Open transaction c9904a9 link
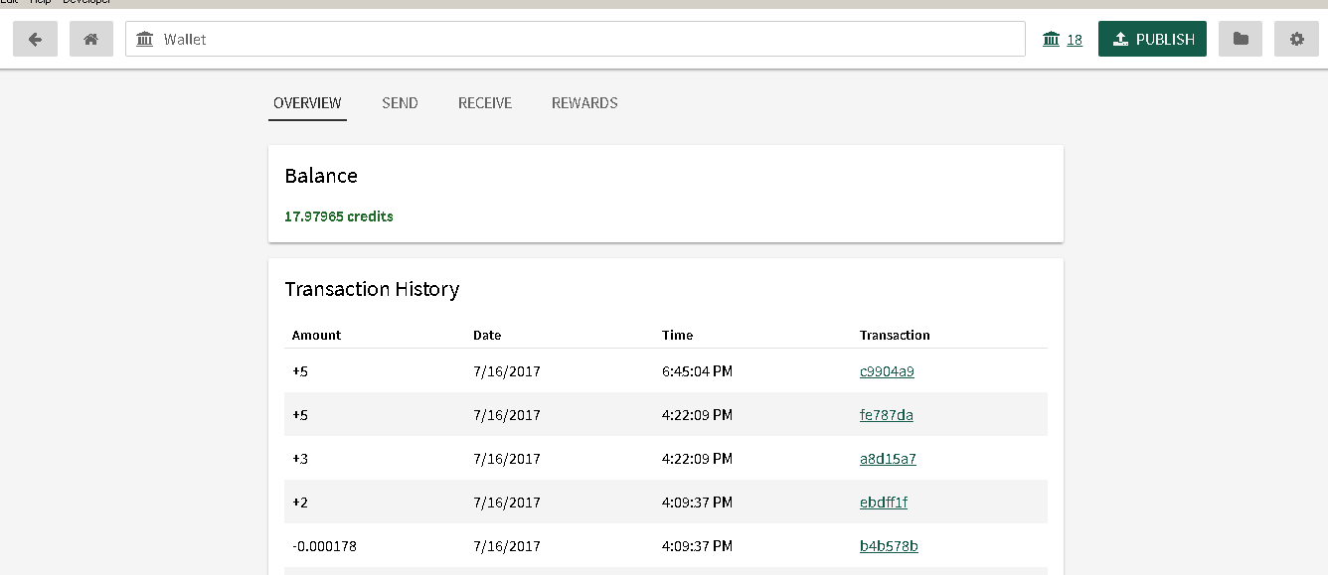 (887, 371)
